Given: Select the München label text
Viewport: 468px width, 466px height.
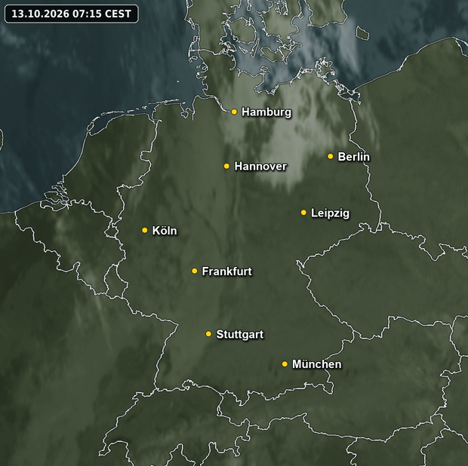Looking at the screenshot, I should [316, 364].
